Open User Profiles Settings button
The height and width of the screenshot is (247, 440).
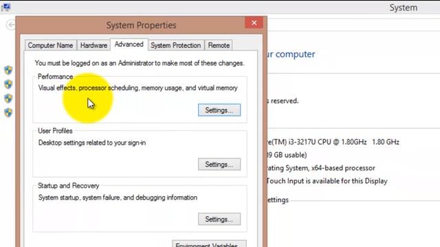tap(219, 165)
